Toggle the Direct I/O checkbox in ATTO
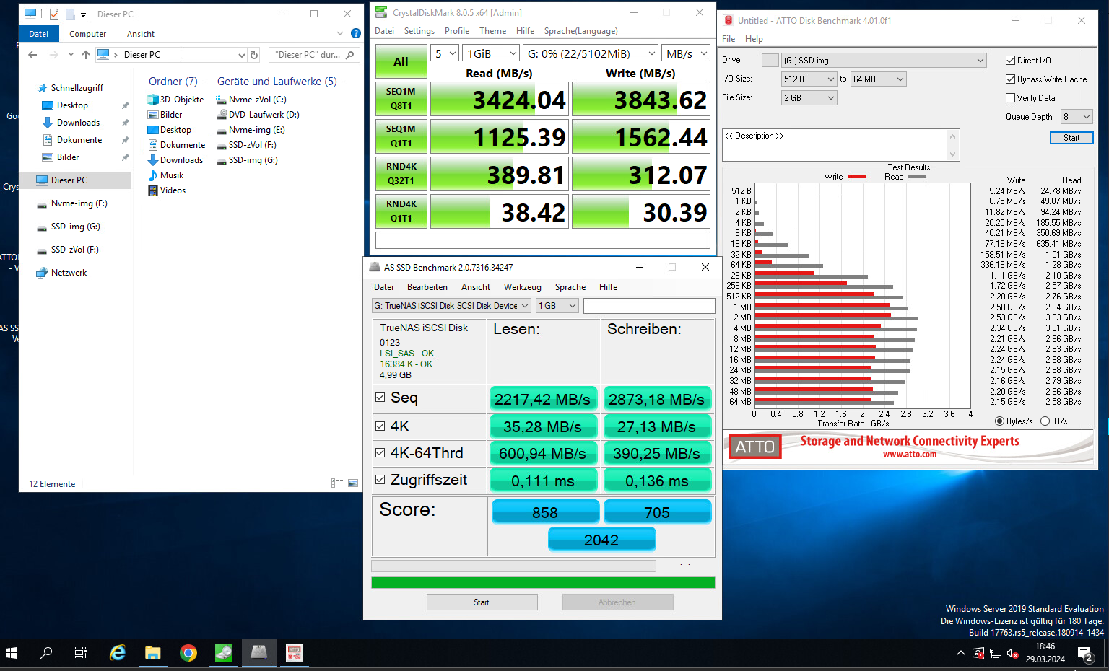This screenshot has height=671, width=1109. [1011, 61]
